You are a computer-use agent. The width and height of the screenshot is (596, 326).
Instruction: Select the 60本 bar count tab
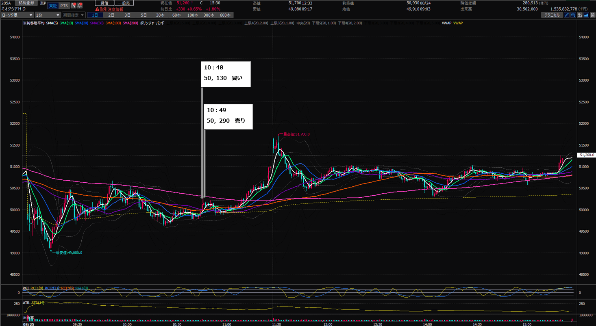176,15
